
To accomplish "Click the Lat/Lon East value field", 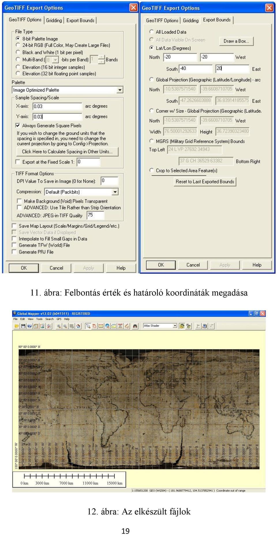I will coord(232,69).
